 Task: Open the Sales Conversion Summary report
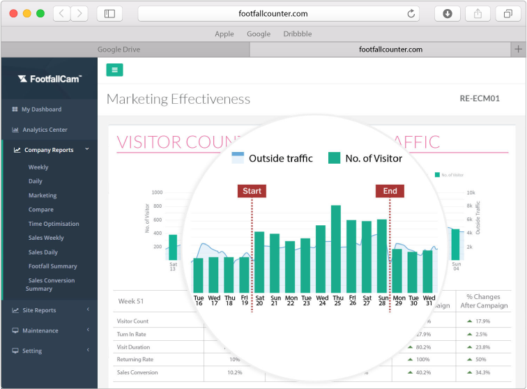pyautogui.click(x=50, y=284)
